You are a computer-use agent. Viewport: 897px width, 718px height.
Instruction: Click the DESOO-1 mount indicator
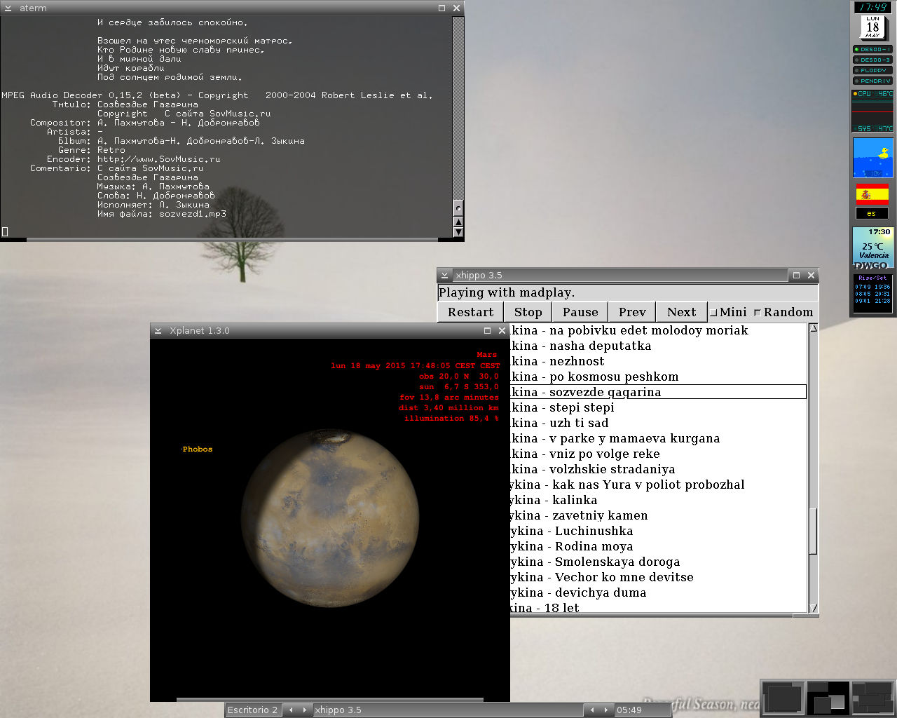pos(872,50)
